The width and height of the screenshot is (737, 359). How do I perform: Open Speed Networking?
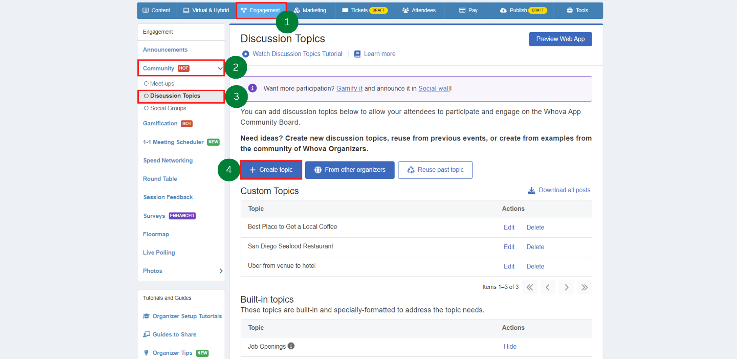(x=168, y=160)
